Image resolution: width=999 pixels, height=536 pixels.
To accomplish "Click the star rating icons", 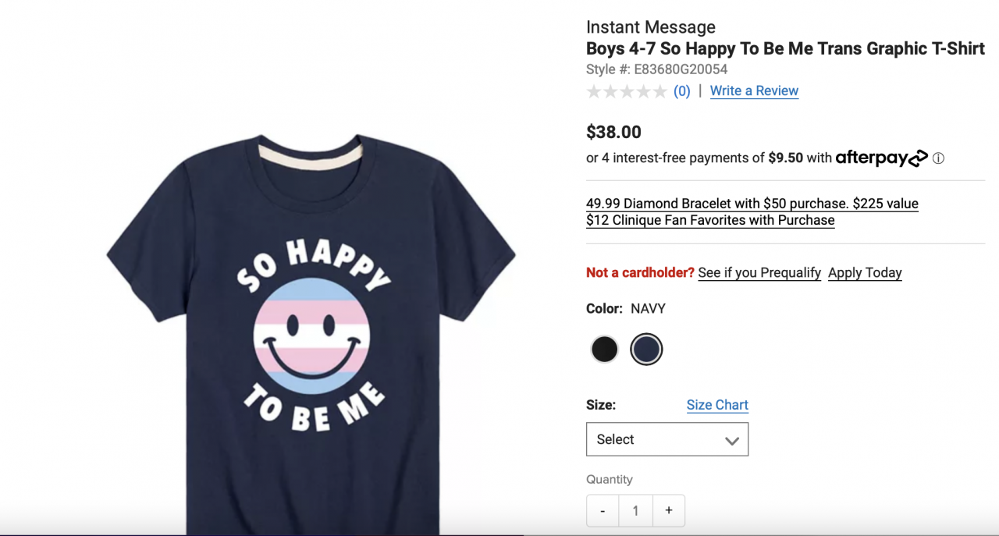I will 627,91.
